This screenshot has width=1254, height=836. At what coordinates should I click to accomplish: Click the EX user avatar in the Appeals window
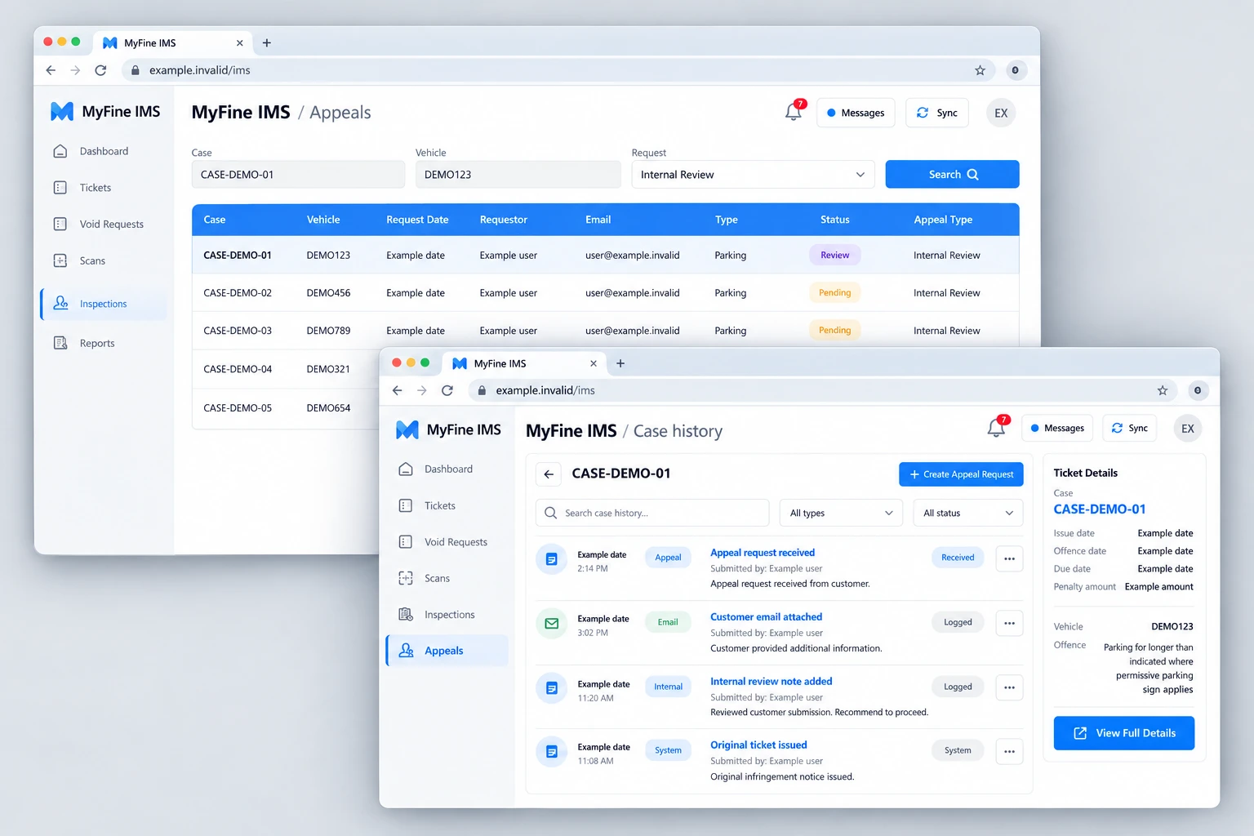(1001, 113)
